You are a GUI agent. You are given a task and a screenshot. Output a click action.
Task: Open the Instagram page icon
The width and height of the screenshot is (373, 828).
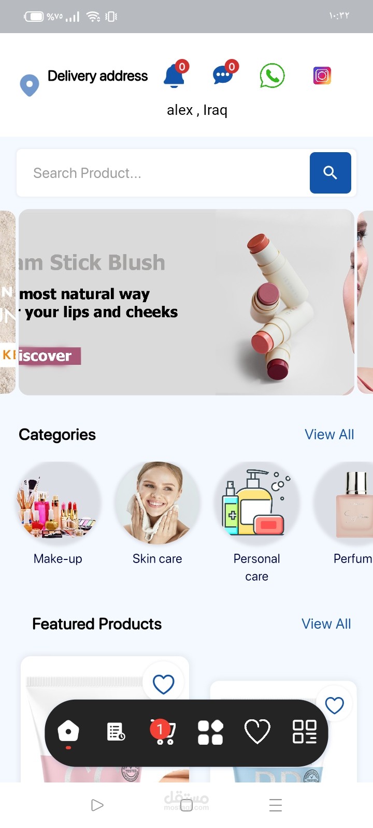322,76
